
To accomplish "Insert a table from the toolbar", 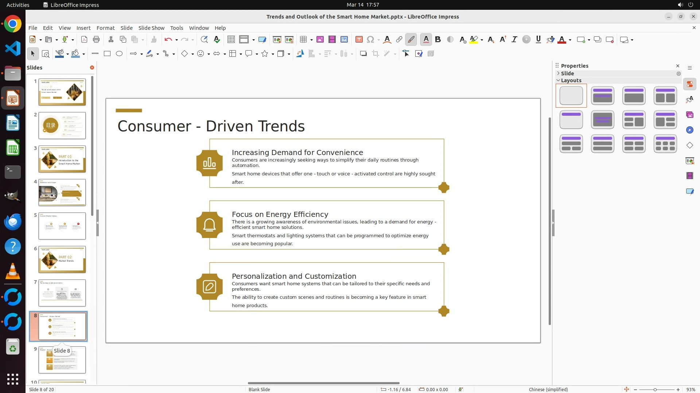I will click(303, 40).
